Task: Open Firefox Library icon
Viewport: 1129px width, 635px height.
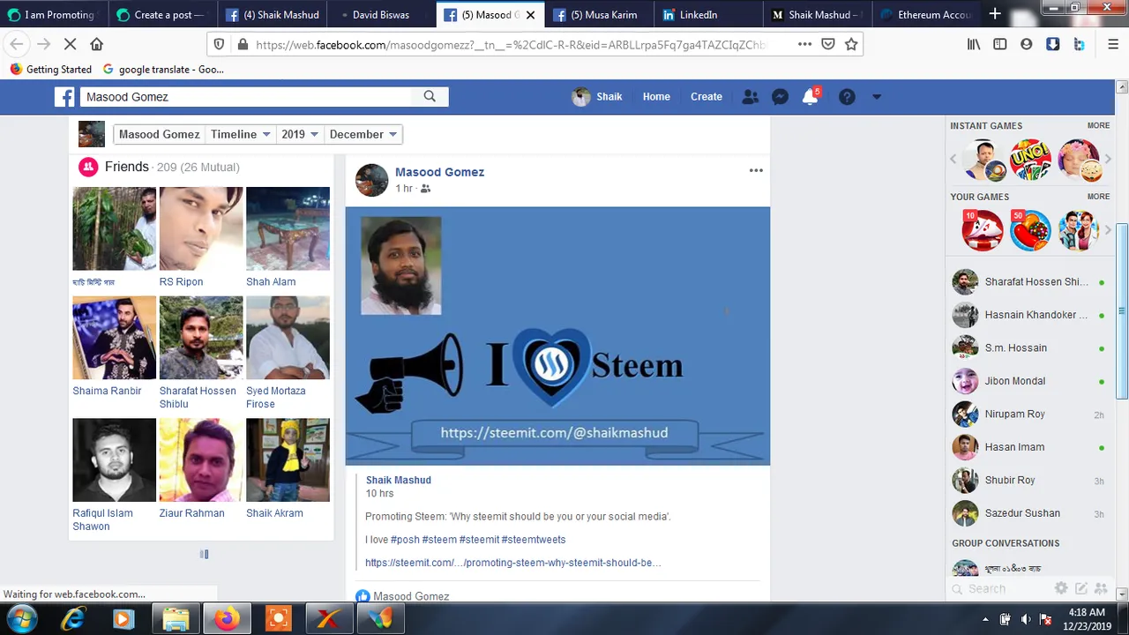Action: 974,44
